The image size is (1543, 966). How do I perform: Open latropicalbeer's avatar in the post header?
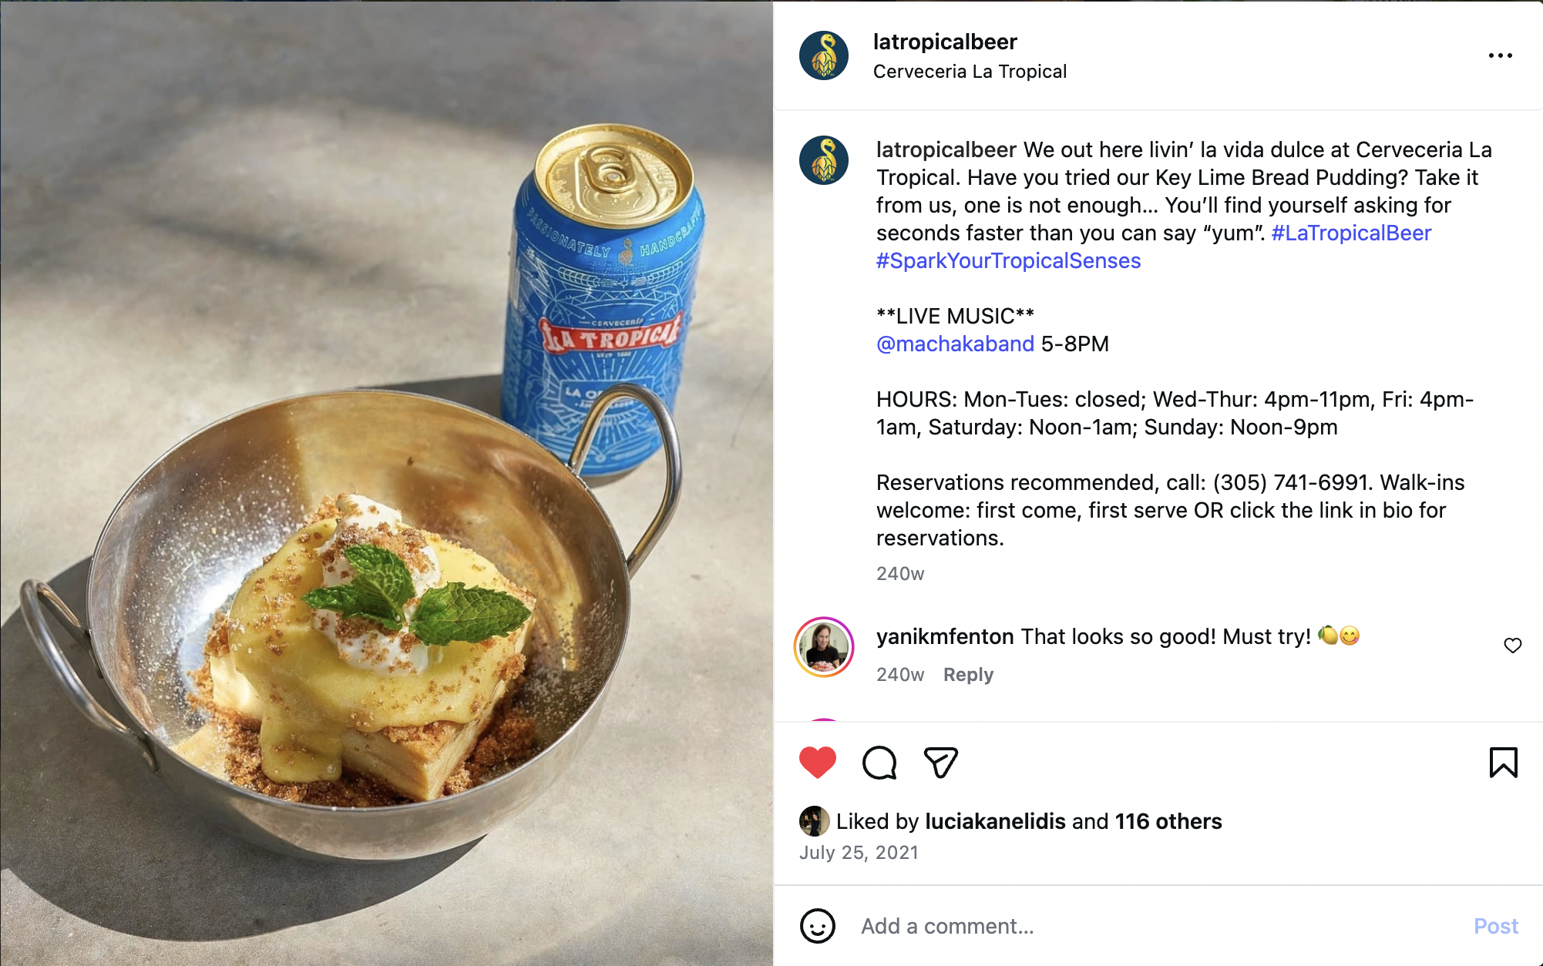[824, 55]
